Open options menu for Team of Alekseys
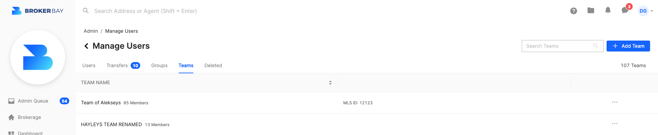This screenshot has width=658, height=135. point(615,102)
